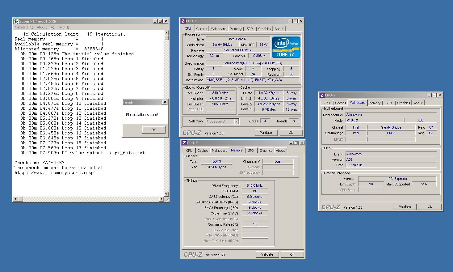
Task: Switch to Mainboard tab in the top CPU-Z window
Action: pos(218,29)
